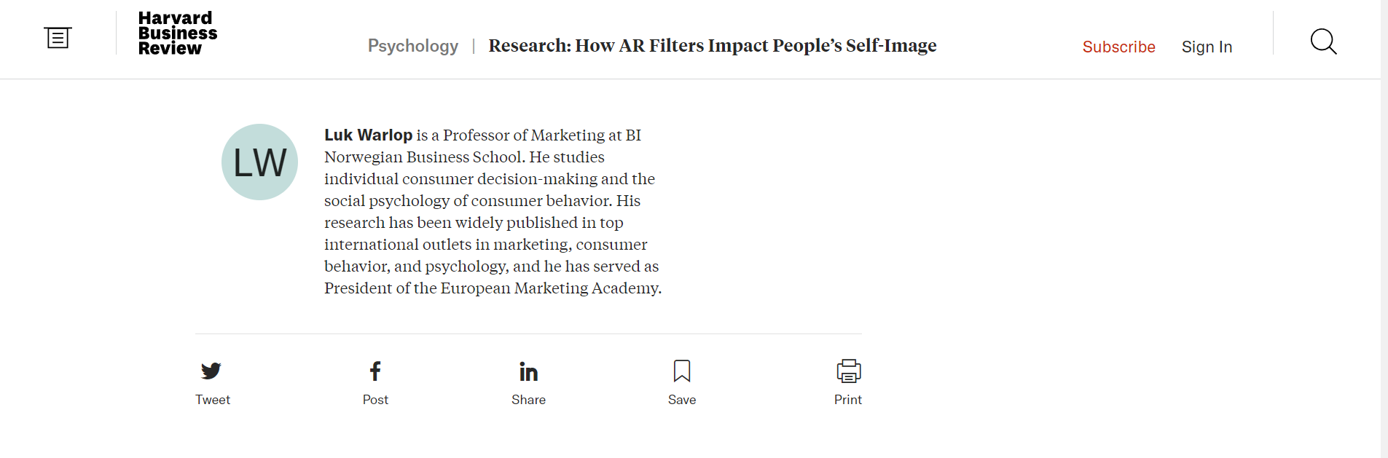
Task: Save the article with the bookmark icon
Action: (x=681, y=371)
